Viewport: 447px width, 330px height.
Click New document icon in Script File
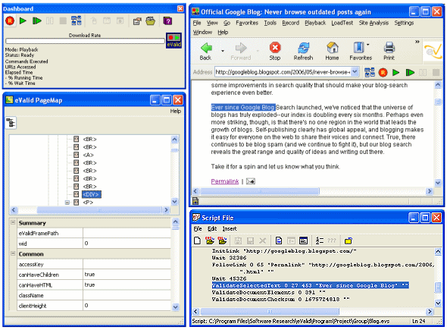pos(197,240)
